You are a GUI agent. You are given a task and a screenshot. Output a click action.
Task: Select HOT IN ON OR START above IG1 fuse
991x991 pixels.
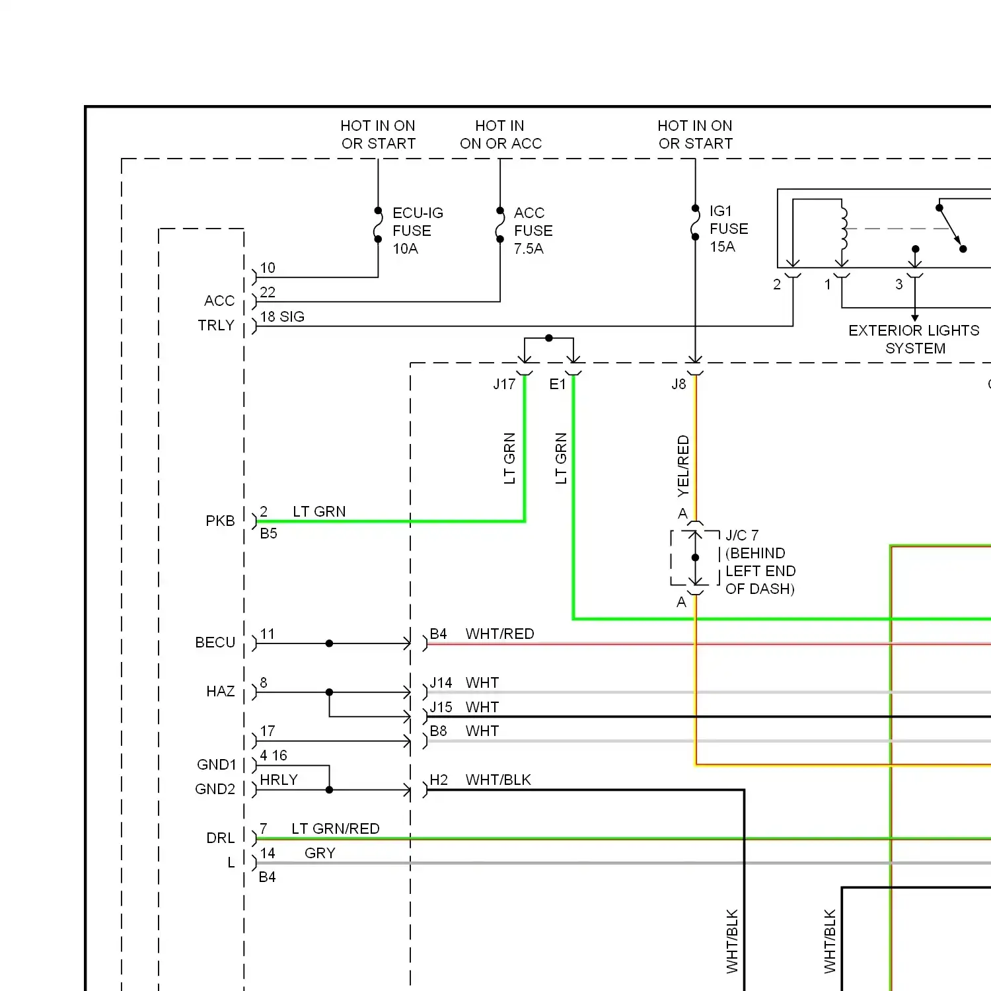[x=695, y=134]
